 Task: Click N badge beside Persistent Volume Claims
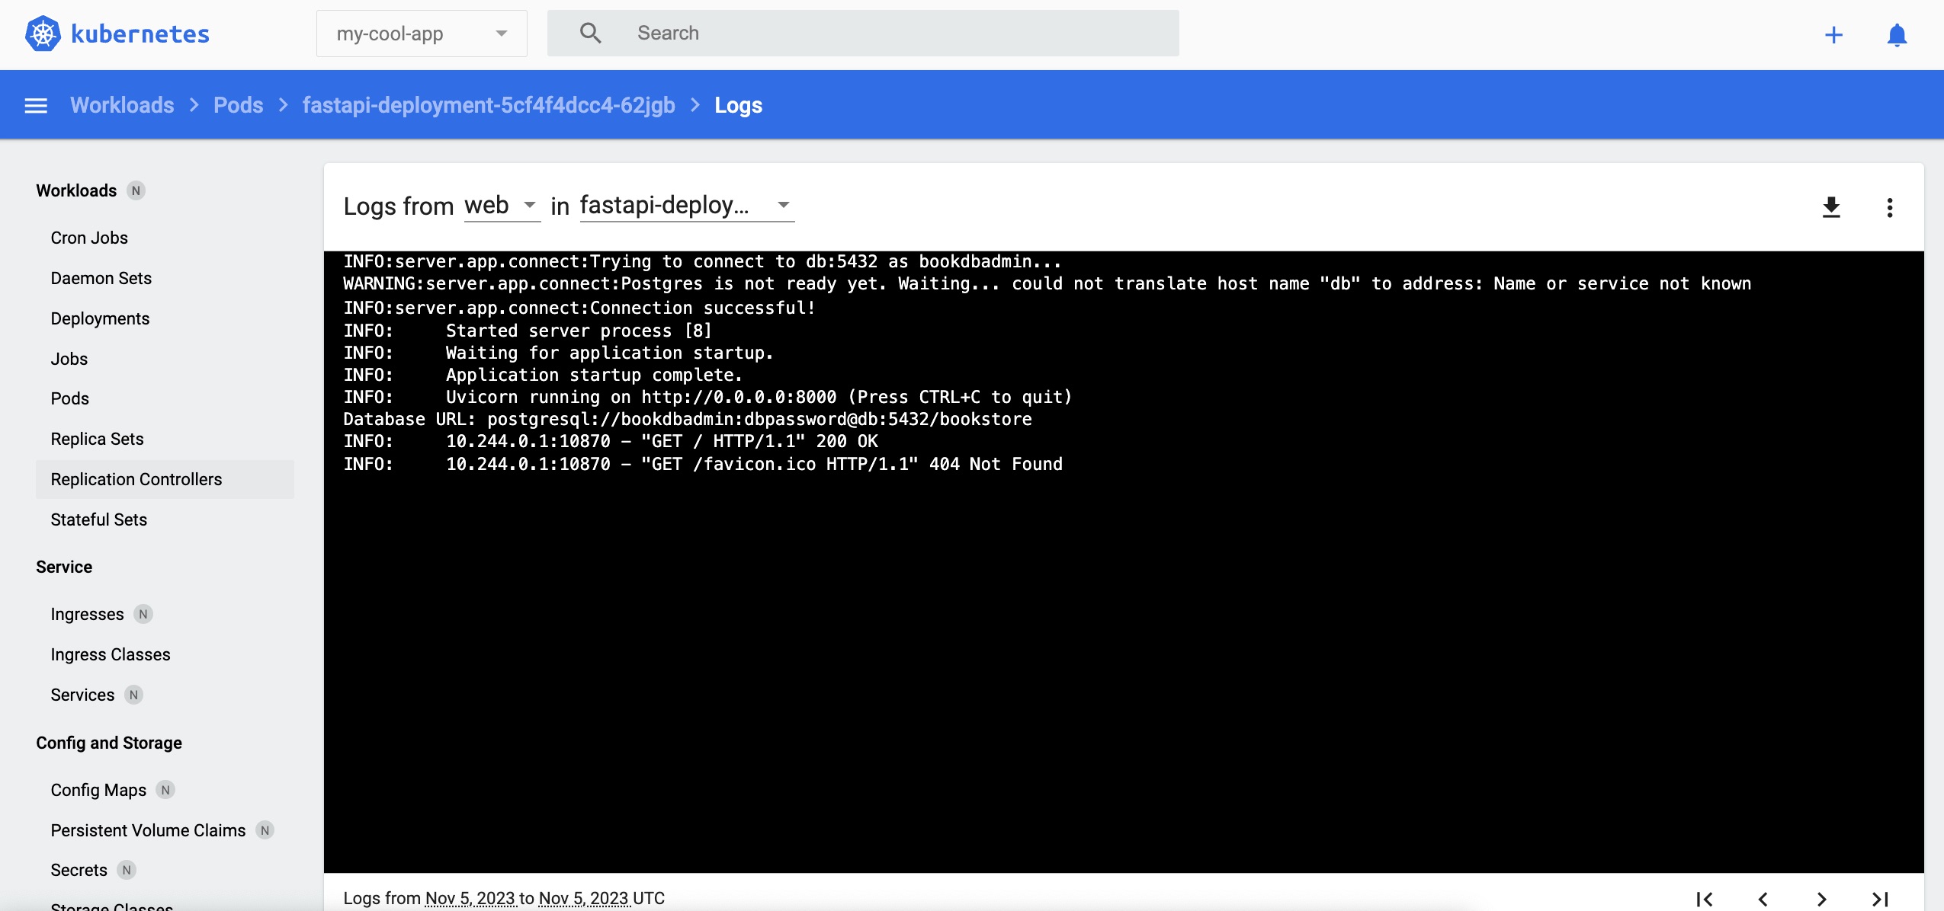click(265, 830)
